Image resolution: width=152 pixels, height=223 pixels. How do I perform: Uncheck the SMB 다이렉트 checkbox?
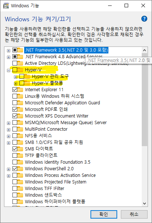coord(15,149)
